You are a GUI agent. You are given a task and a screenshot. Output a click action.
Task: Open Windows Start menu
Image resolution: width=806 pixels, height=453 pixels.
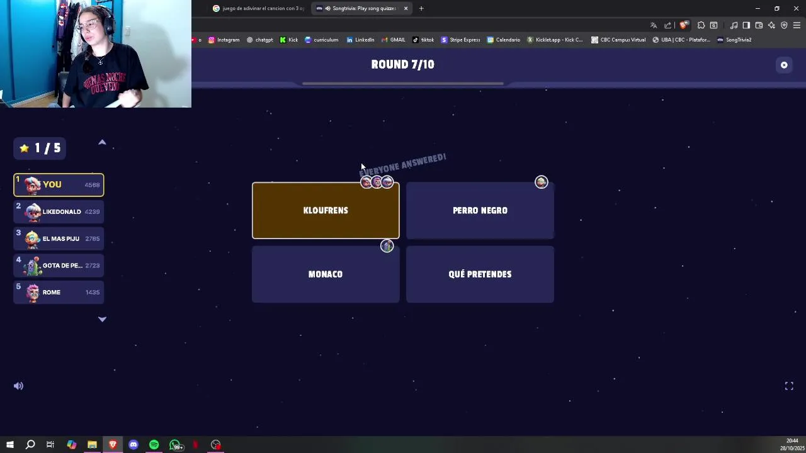coord(9,445)
